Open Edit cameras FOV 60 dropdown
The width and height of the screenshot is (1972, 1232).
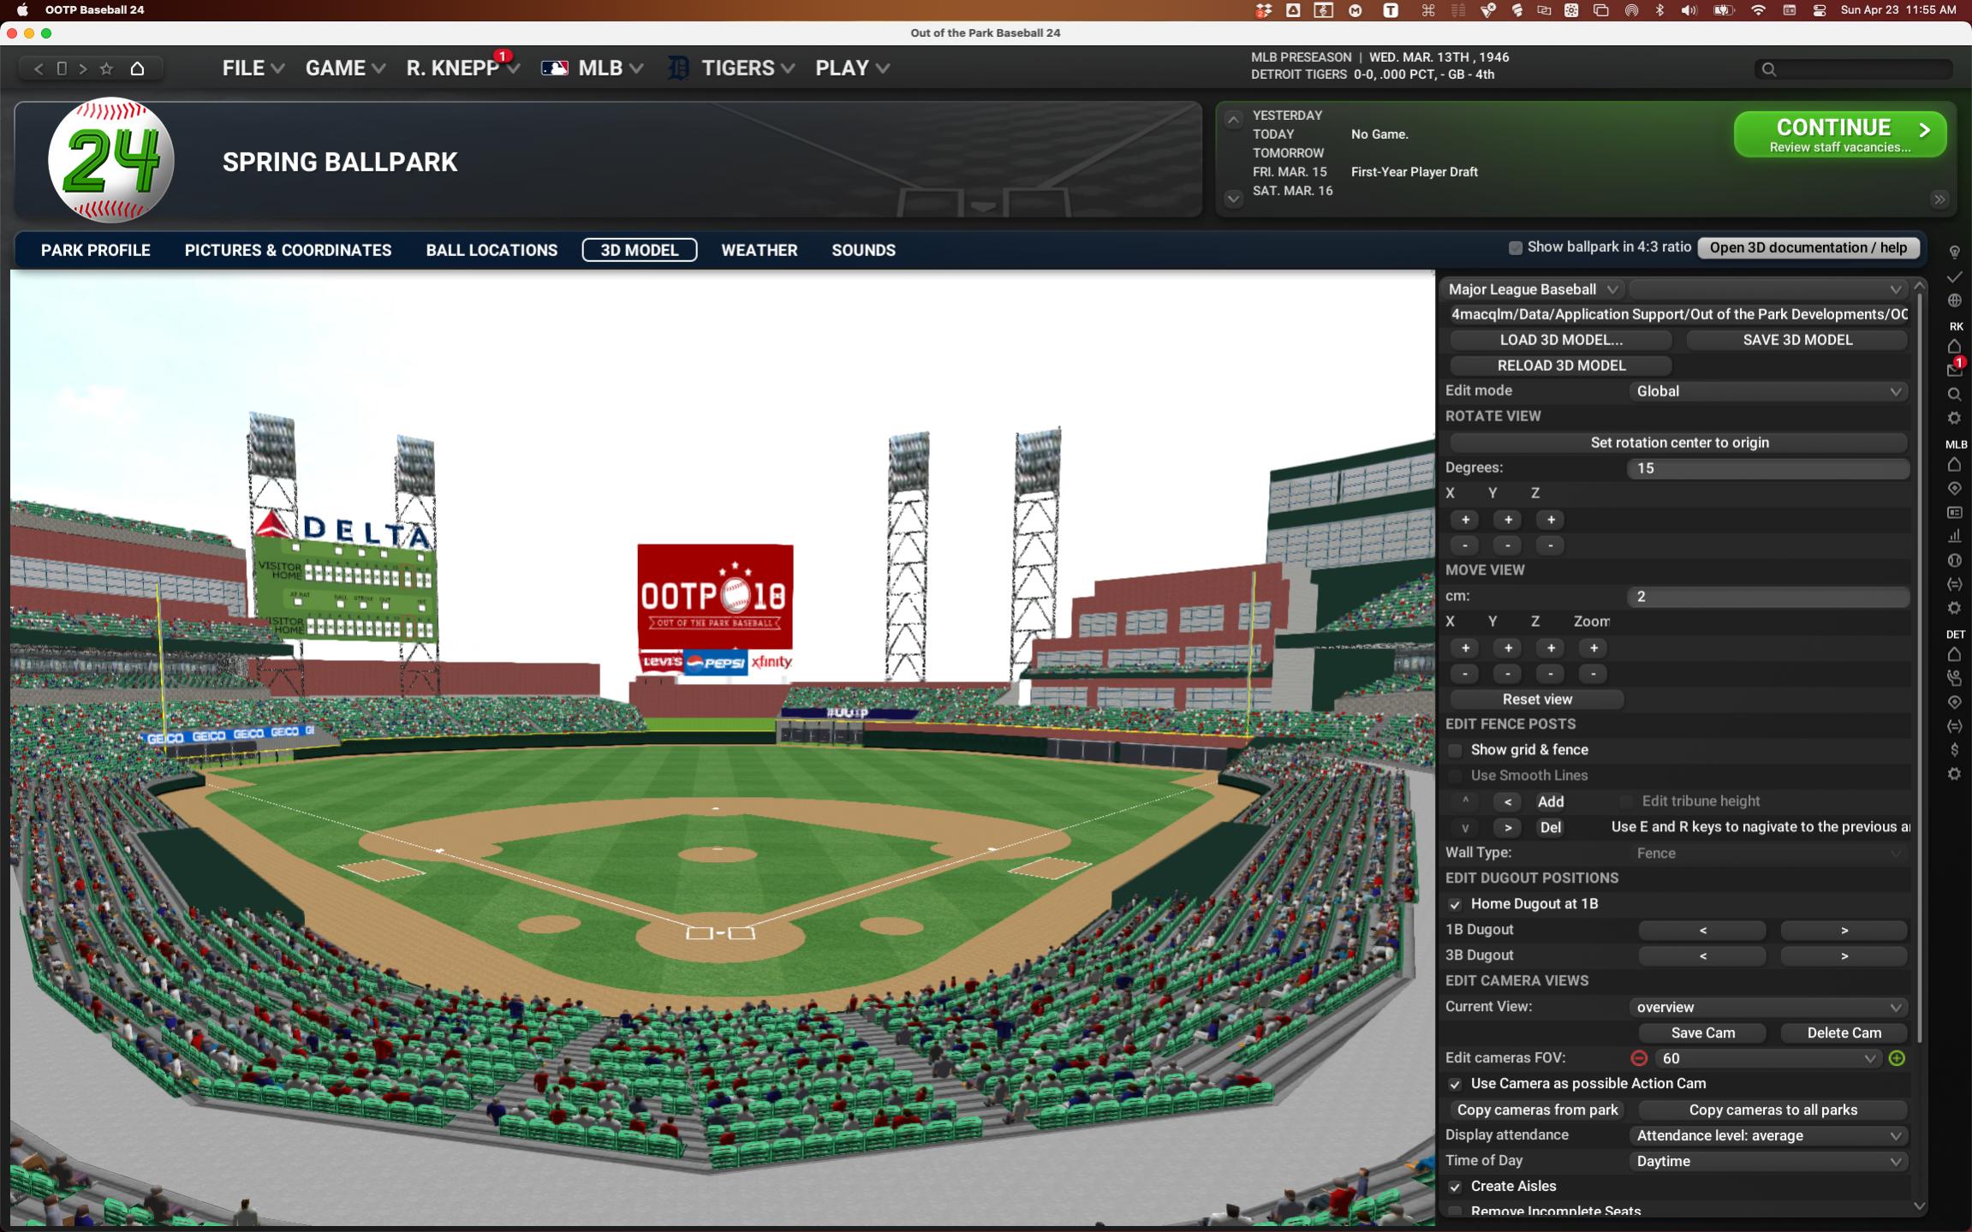click(1767, 1058)
